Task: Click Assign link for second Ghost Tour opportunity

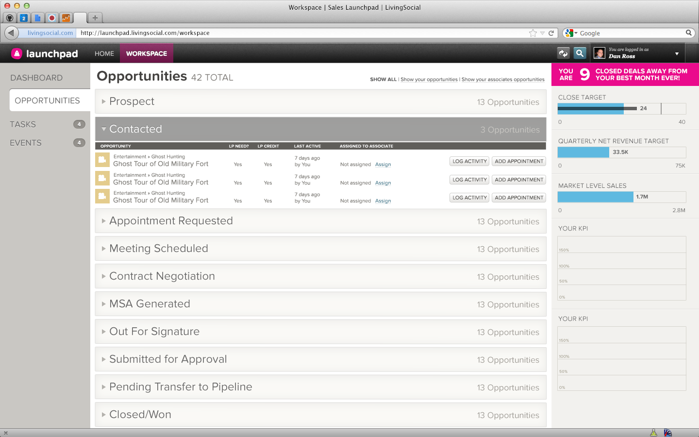Action: point(383,183)
